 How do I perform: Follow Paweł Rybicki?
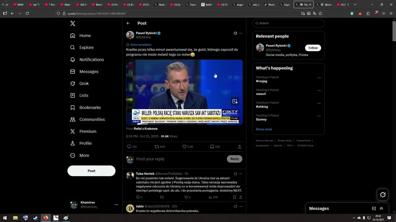tap(313, 48)
